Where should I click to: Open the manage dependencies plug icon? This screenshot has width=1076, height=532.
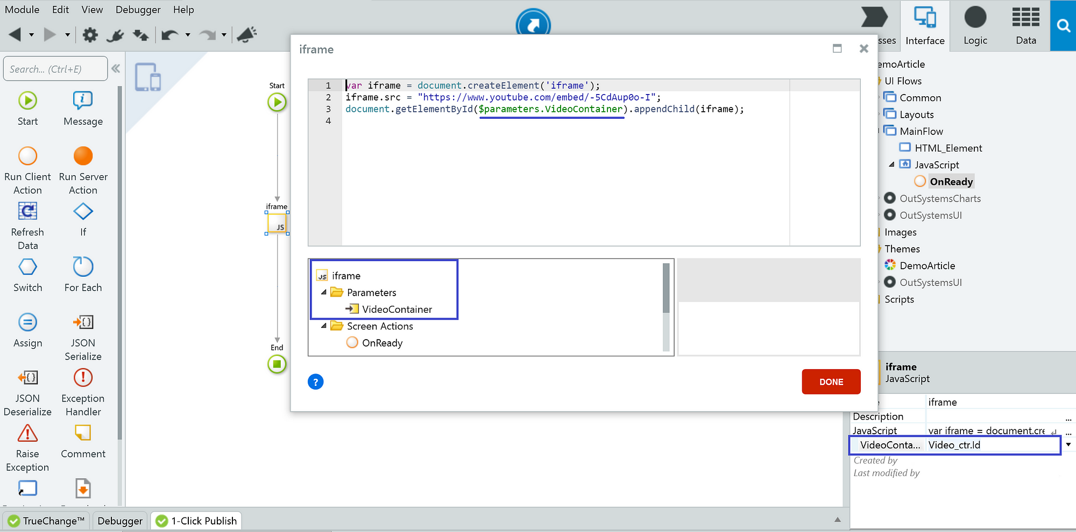click(x=115, y=35)
